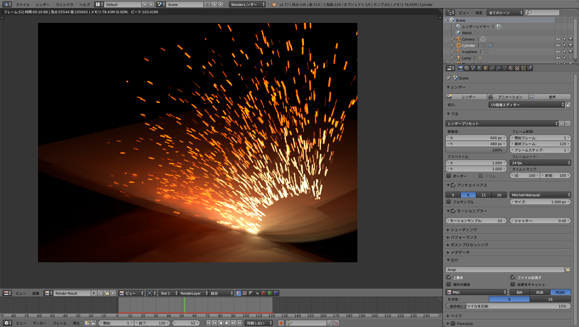
Task: Open the 24 fps frame rate dropdown
Action: pyautogui.click(x=540, y=163)
